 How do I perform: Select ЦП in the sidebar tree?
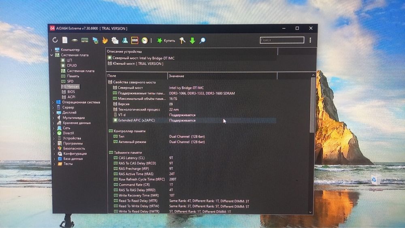66,60
